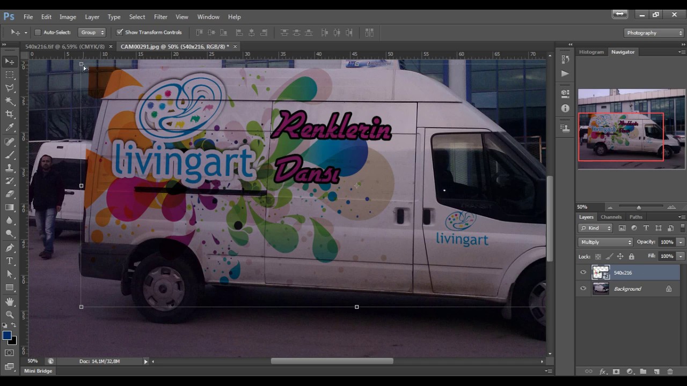Enable the Auto-Select checkbox
The height and width of the screenshot is (386, 687).
pos(38,32)
